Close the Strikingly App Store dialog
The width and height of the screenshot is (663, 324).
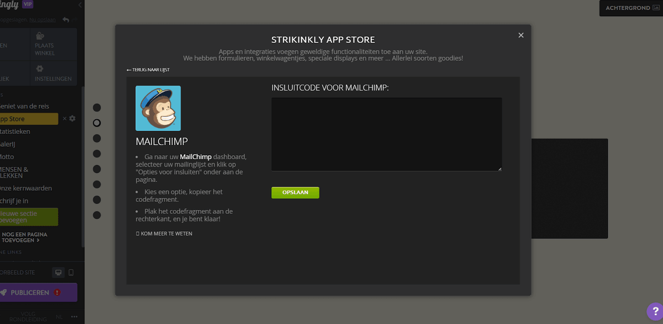520,35
